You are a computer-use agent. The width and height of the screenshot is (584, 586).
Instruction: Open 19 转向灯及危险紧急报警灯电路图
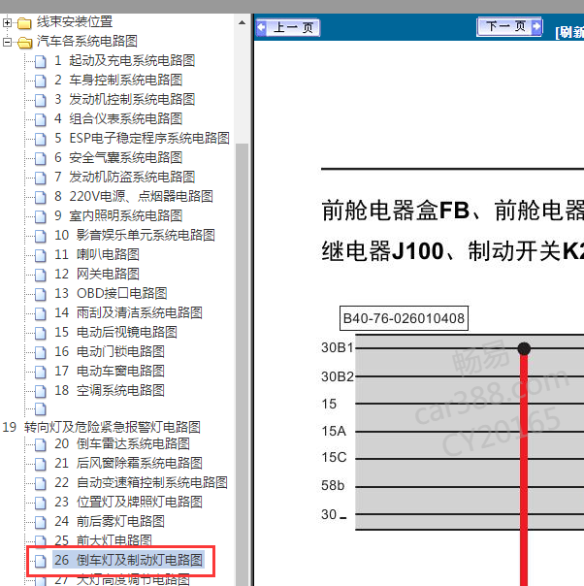102,427
